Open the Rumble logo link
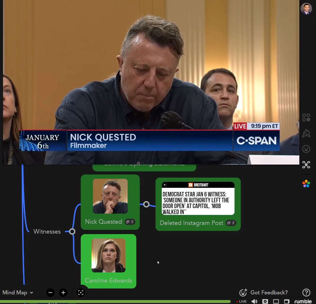Image resolution: width=316 pixels, height=304 pixels. (x=303, y=301)
